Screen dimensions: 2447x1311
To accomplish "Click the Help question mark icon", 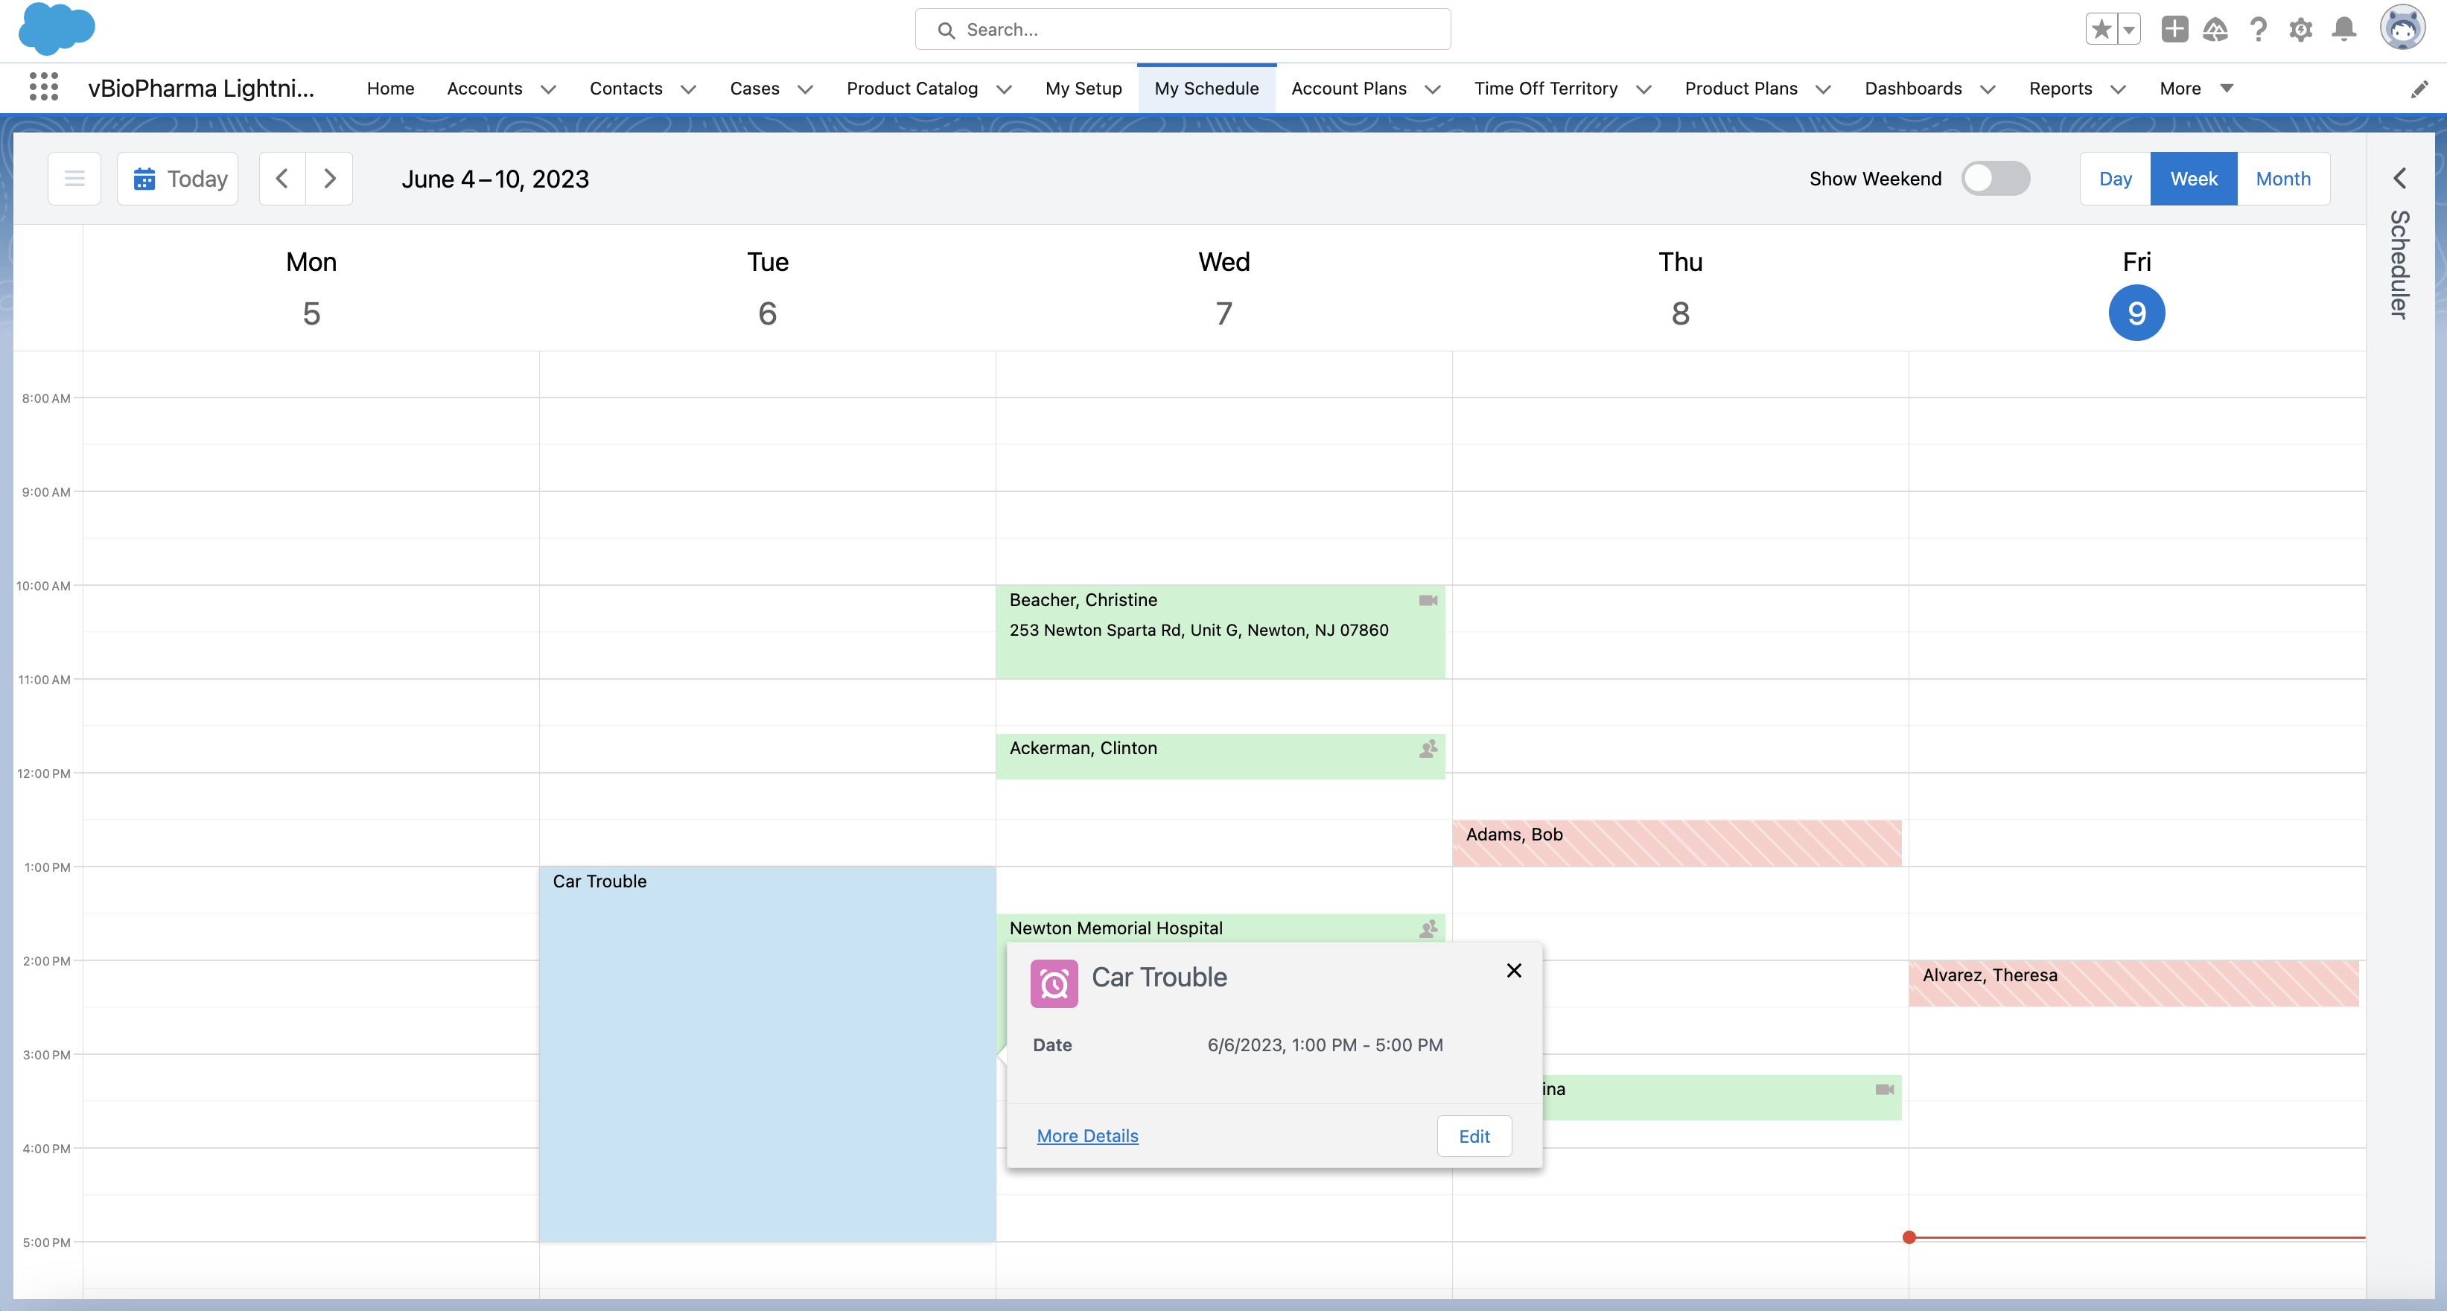I will (x=2258, y=30).
